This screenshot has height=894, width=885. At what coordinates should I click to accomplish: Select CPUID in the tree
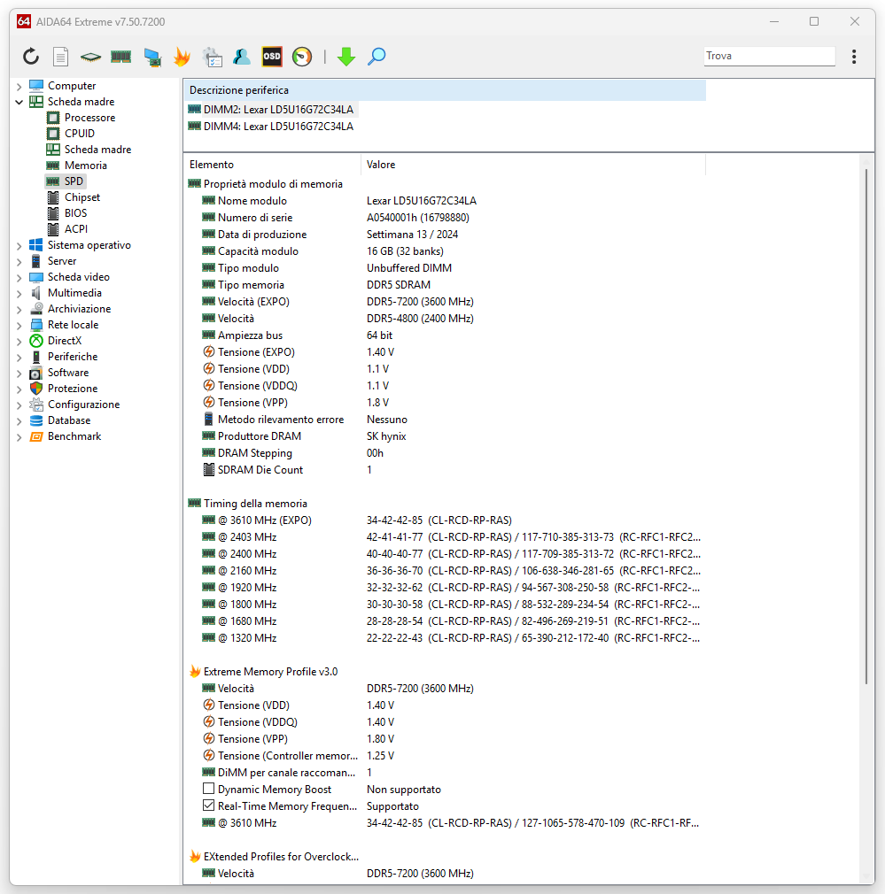tap(80, 134)
